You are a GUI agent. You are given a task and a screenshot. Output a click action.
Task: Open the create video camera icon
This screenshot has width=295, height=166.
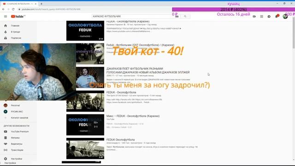[254, 17]
